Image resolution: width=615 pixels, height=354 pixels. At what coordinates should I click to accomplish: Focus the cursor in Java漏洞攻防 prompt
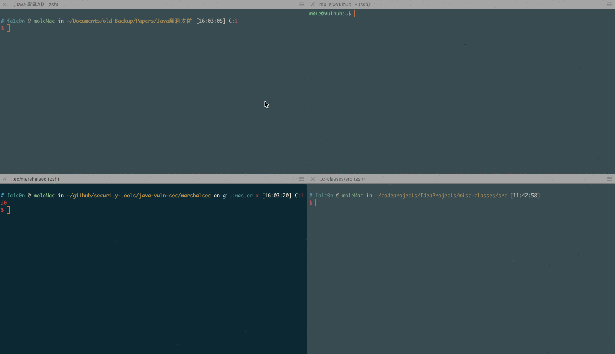click(x=8, y=28)
